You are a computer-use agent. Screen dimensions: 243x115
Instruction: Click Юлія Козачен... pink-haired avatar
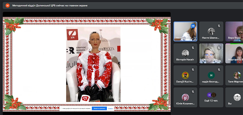pyautogui.click(x=185, y=97)
